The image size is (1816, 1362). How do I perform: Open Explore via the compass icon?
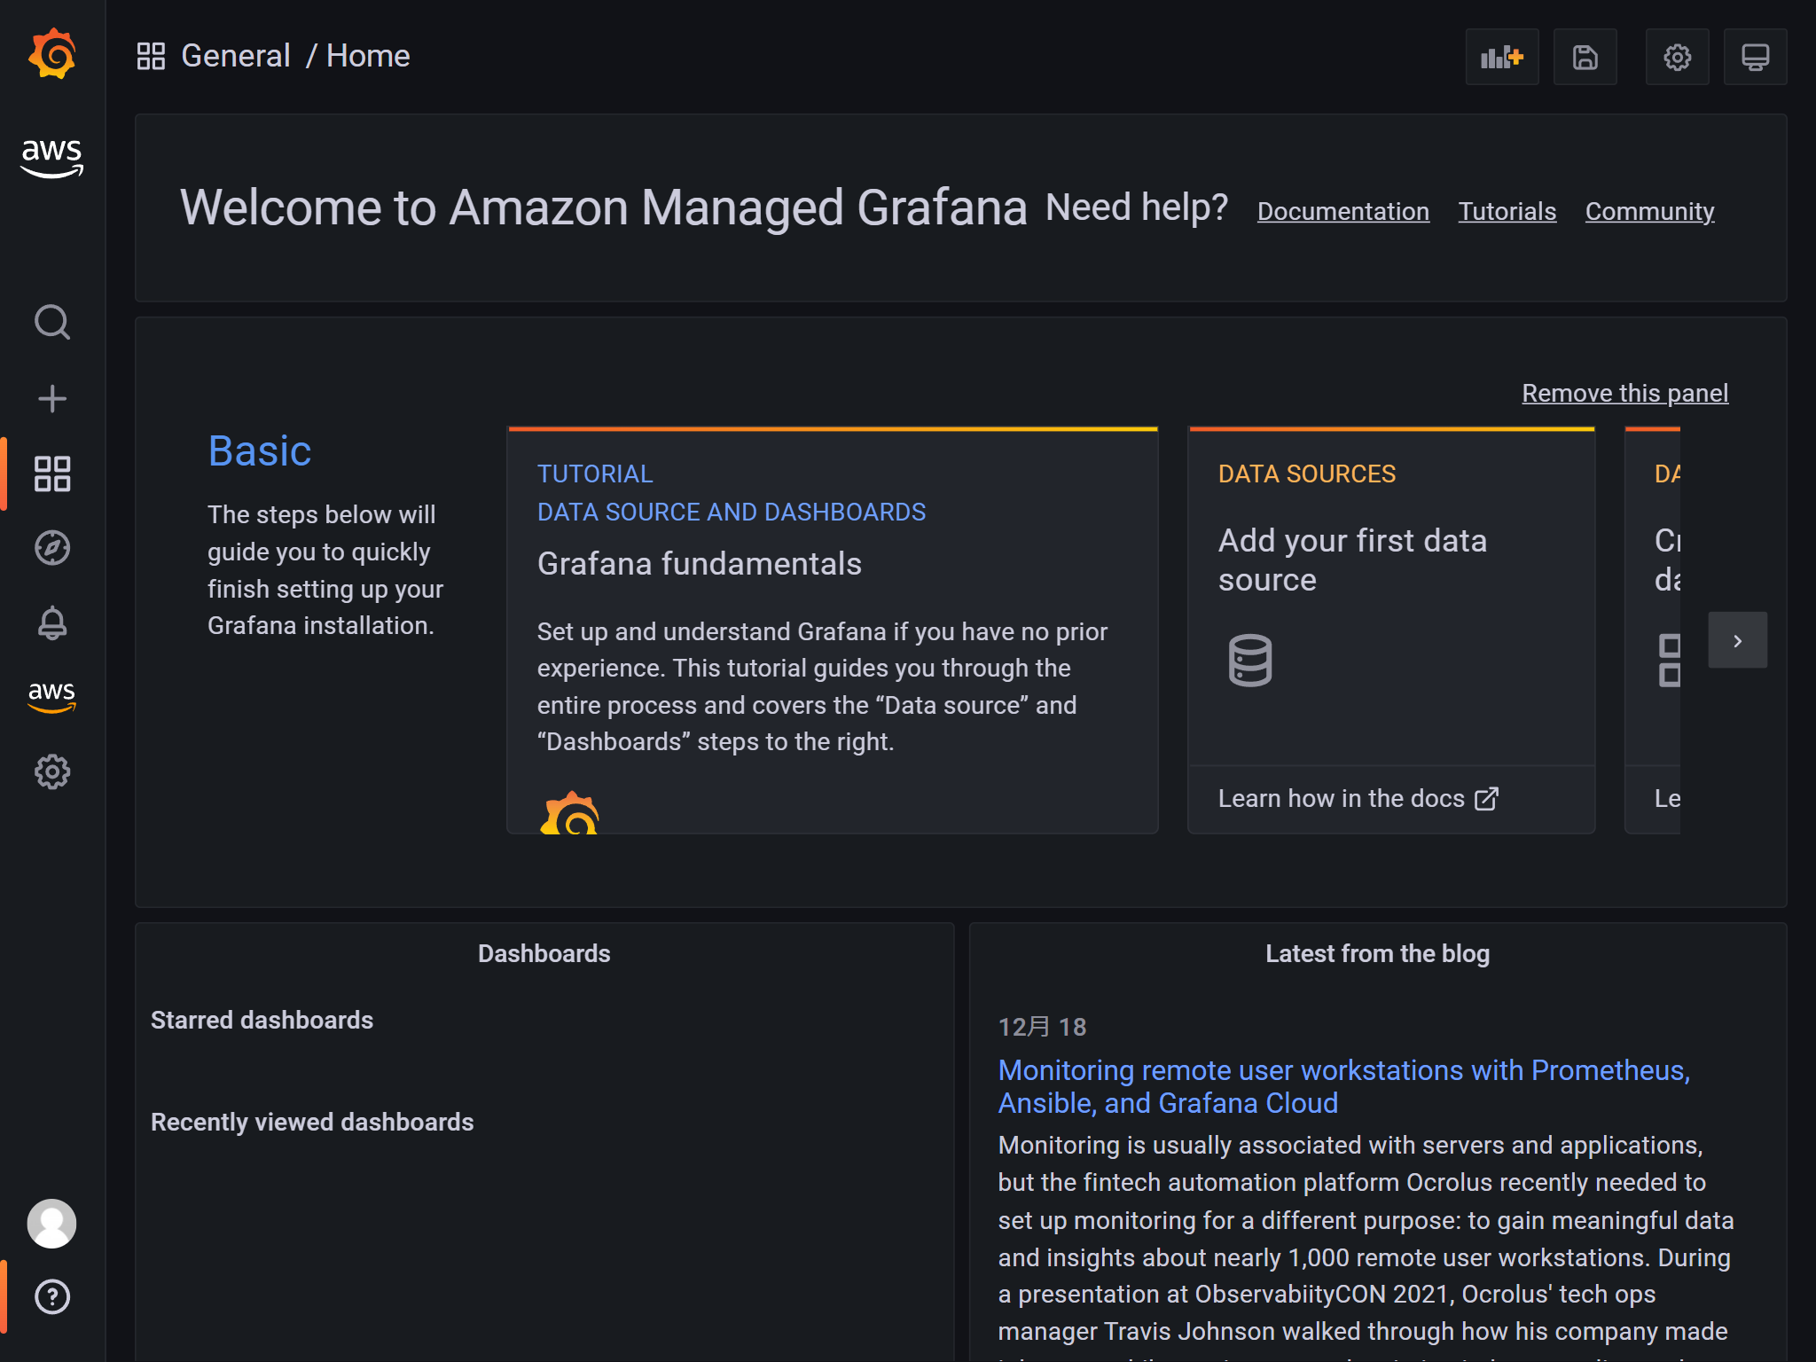coord(52,549)
